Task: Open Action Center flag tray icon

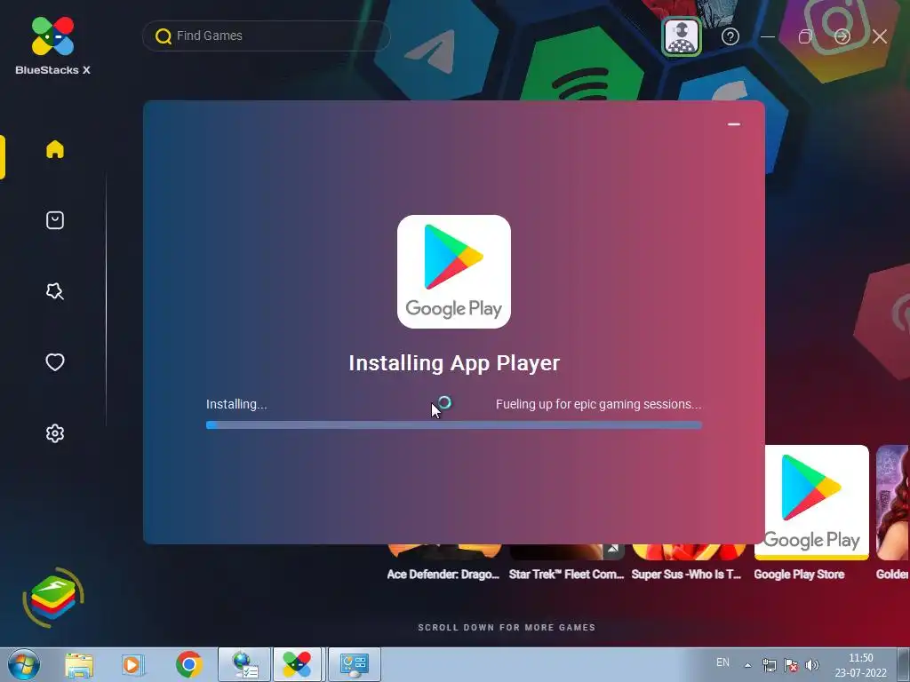Action: [790, 665]
